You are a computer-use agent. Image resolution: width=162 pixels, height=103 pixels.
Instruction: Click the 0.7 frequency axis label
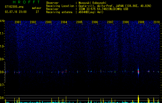pos(2,85)
